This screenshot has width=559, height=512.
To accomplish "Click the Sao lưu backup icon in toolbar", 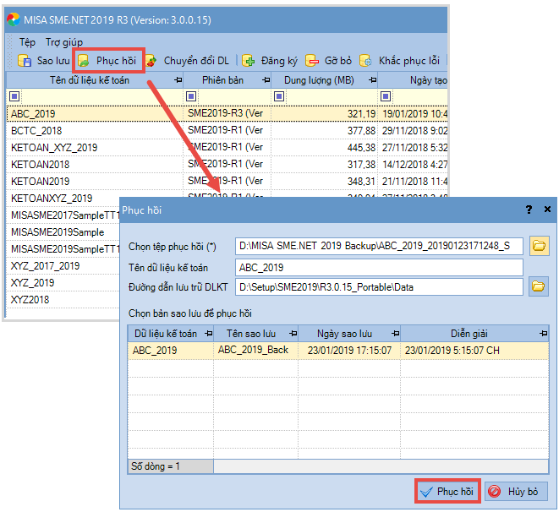I will point(25,61).
